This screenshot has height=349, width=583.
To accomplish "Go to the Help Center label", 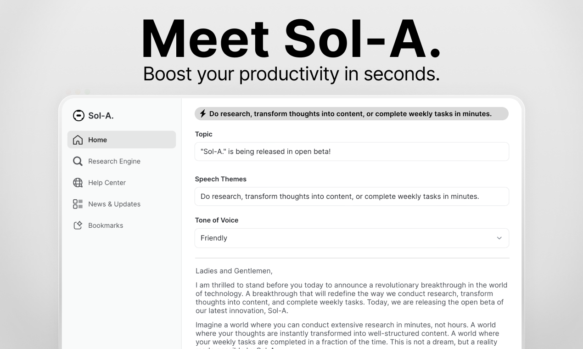I will (107, 183).
